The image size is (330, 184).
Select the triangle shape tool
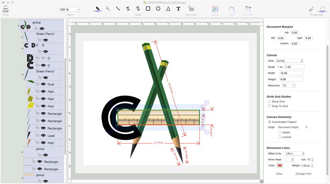168,9
